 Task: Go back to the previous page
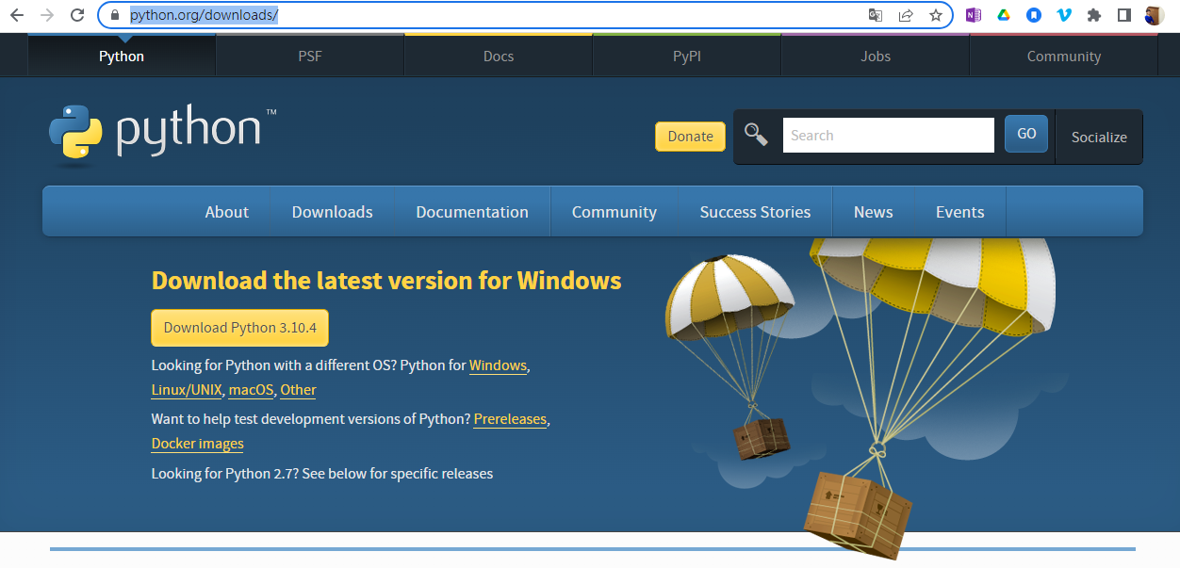point(16,15)
